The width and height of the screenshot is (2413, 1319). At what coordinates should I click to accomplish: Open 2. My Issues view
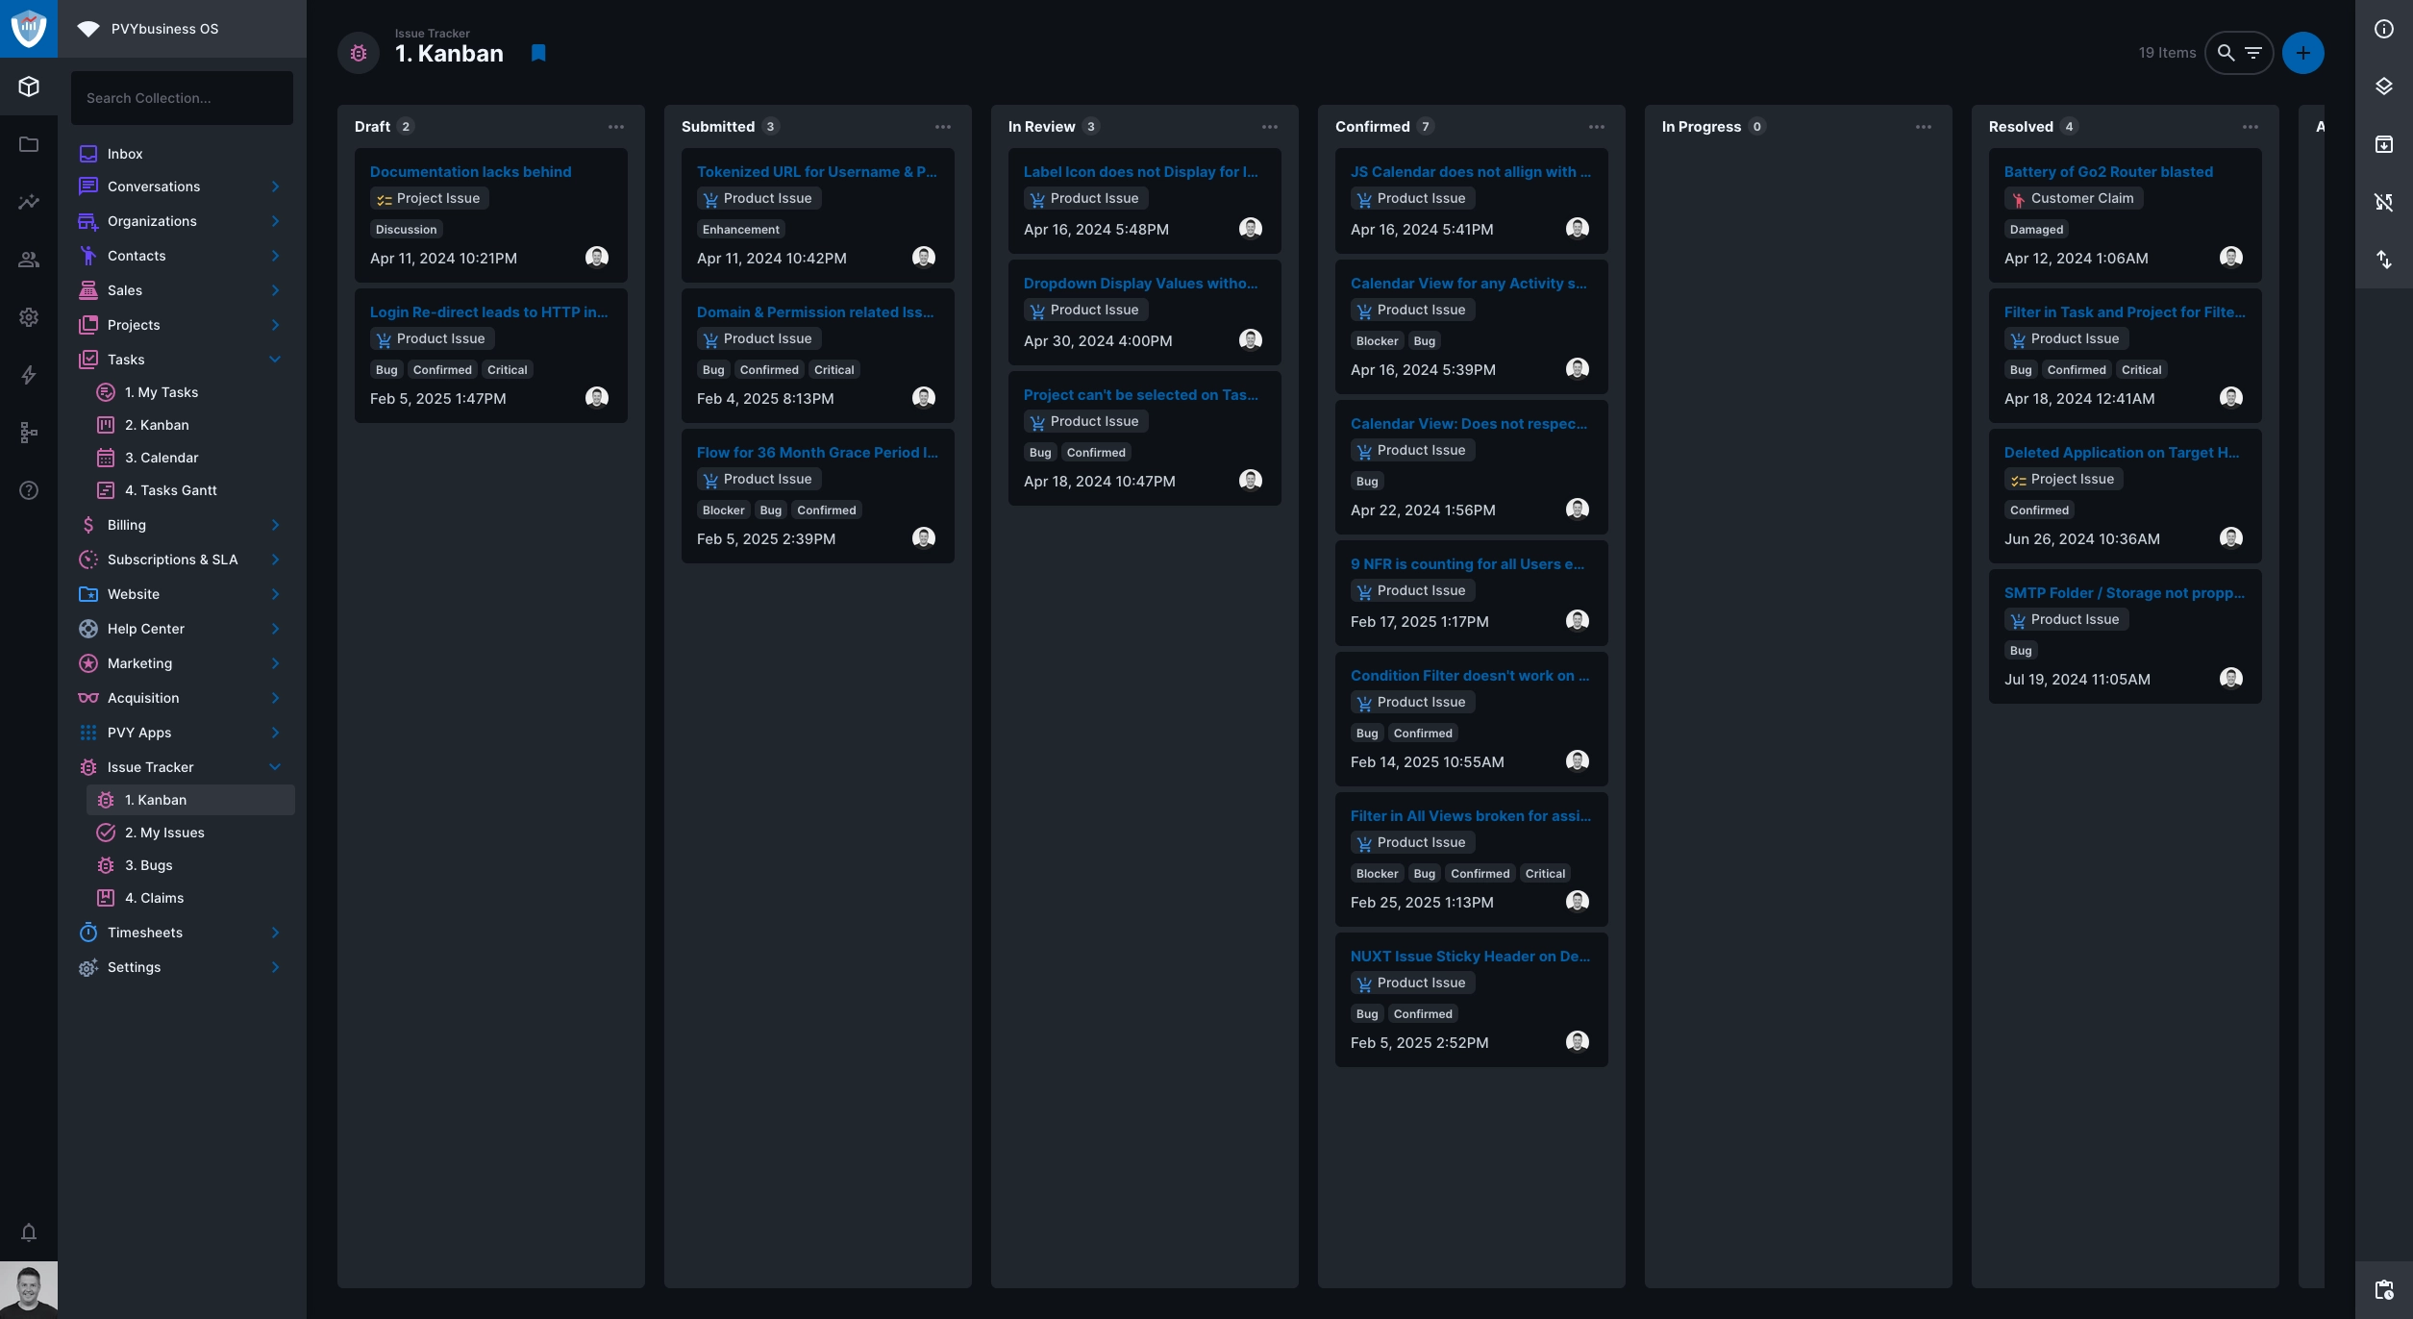coord(190,833)
